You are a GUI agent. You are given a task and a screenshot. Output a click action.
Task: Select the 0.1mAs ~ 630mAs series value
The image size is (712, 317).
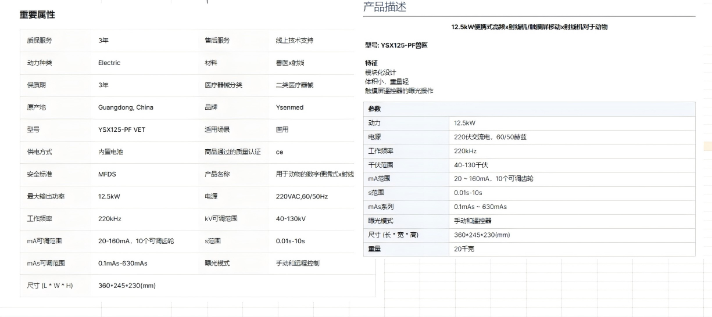[480, 207]
